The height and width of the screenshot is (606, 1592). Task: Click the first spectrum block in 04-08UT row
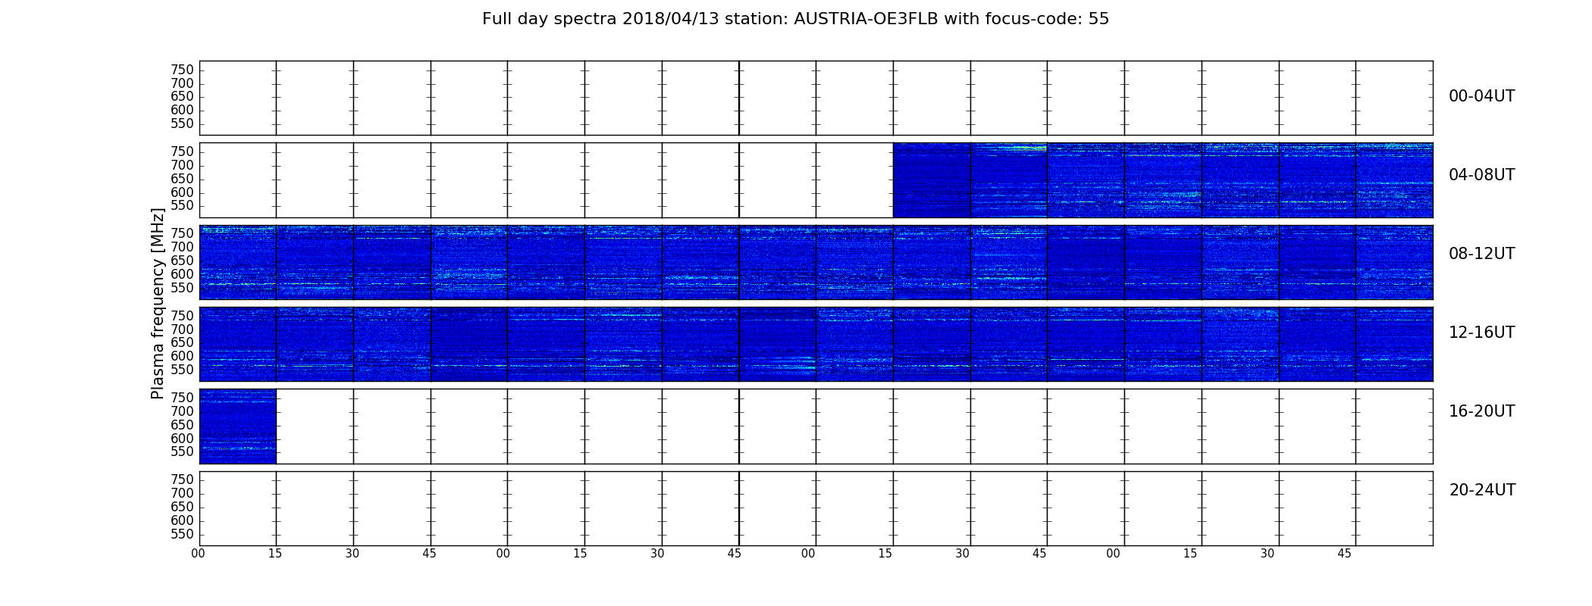932,180
